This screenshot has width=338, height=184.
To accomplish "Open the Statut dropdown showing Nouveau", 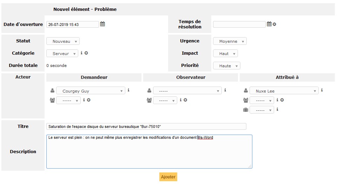I will [63, 41].
